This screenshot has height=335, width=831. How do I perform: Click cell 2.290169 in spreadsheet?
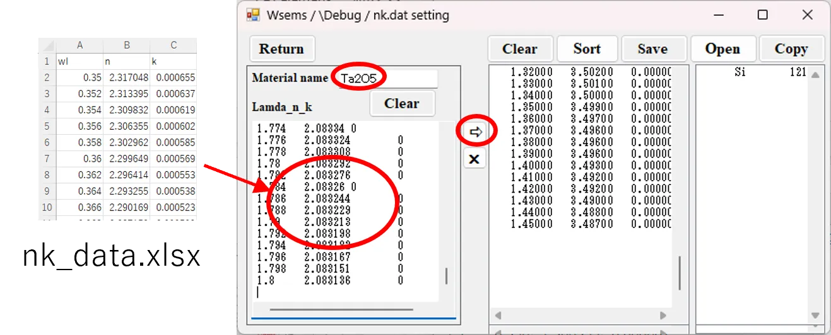(127, 207)
